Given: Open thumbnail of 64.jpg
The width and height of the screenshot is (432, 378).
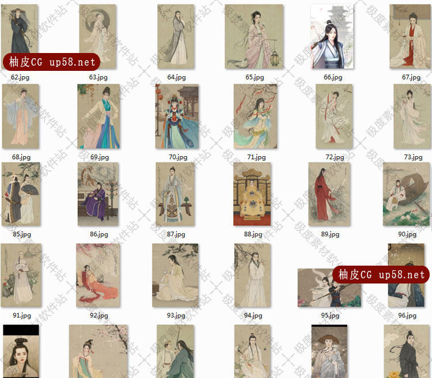Looking at the screenshot, I should pos(176,37).
